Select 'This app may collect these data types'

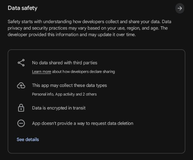click(69, 85)
